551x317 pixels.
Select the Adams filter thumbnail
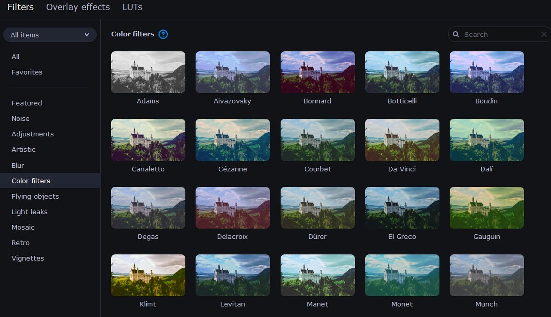(x=148, y=72)
